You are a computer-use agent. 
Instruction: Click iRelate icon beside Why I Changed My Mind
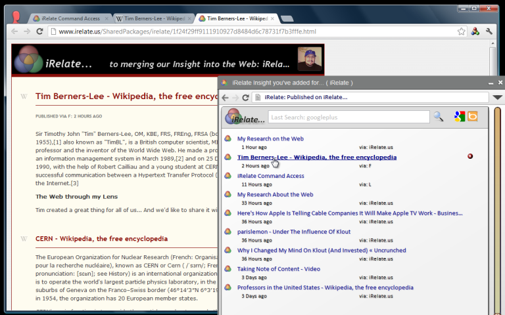coord(228,251)
